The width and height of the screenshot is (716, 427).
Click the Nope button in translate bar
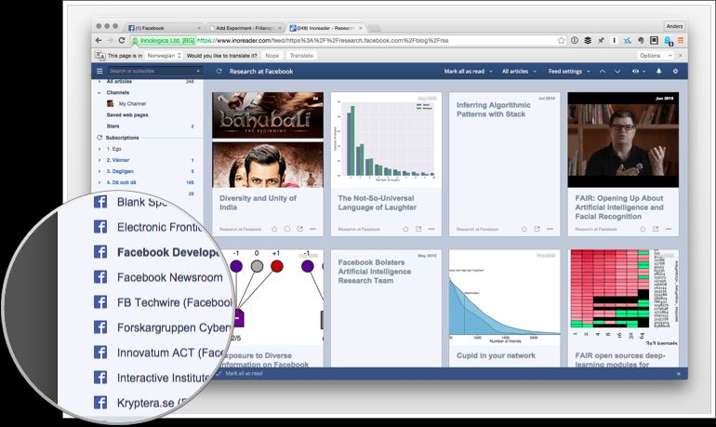tap(272, 56)
